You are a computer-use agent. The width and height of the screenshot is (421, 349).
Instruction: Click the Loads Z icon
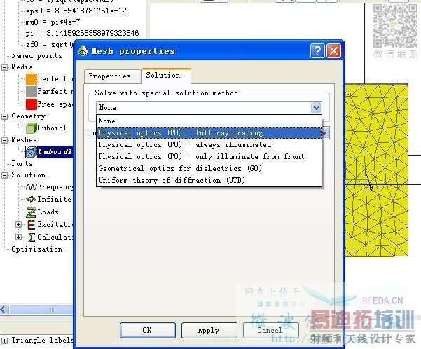tap(31, 212)
